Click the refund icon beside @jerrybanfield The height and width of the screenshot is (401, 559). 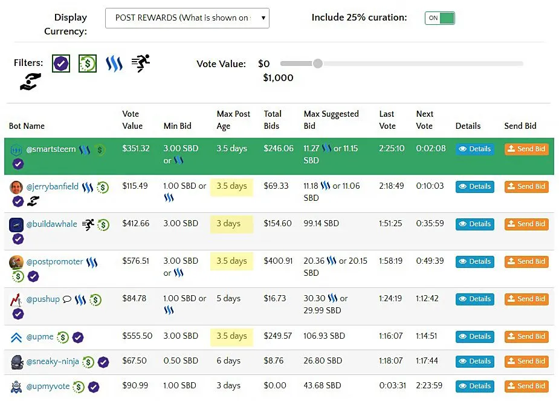[x=103, y=187]
